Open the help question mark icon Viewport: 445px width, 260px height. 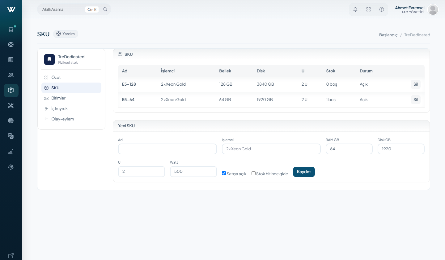pos(382,10)
